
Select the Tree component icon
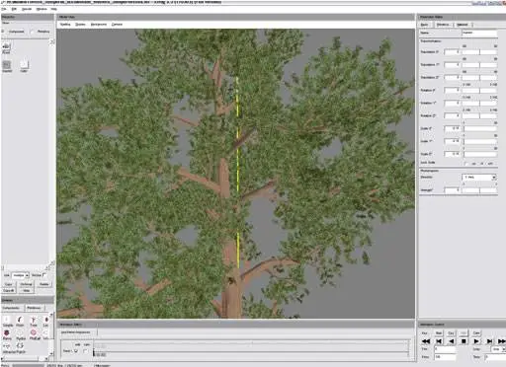pyautogui.click(x=34, y=321)
